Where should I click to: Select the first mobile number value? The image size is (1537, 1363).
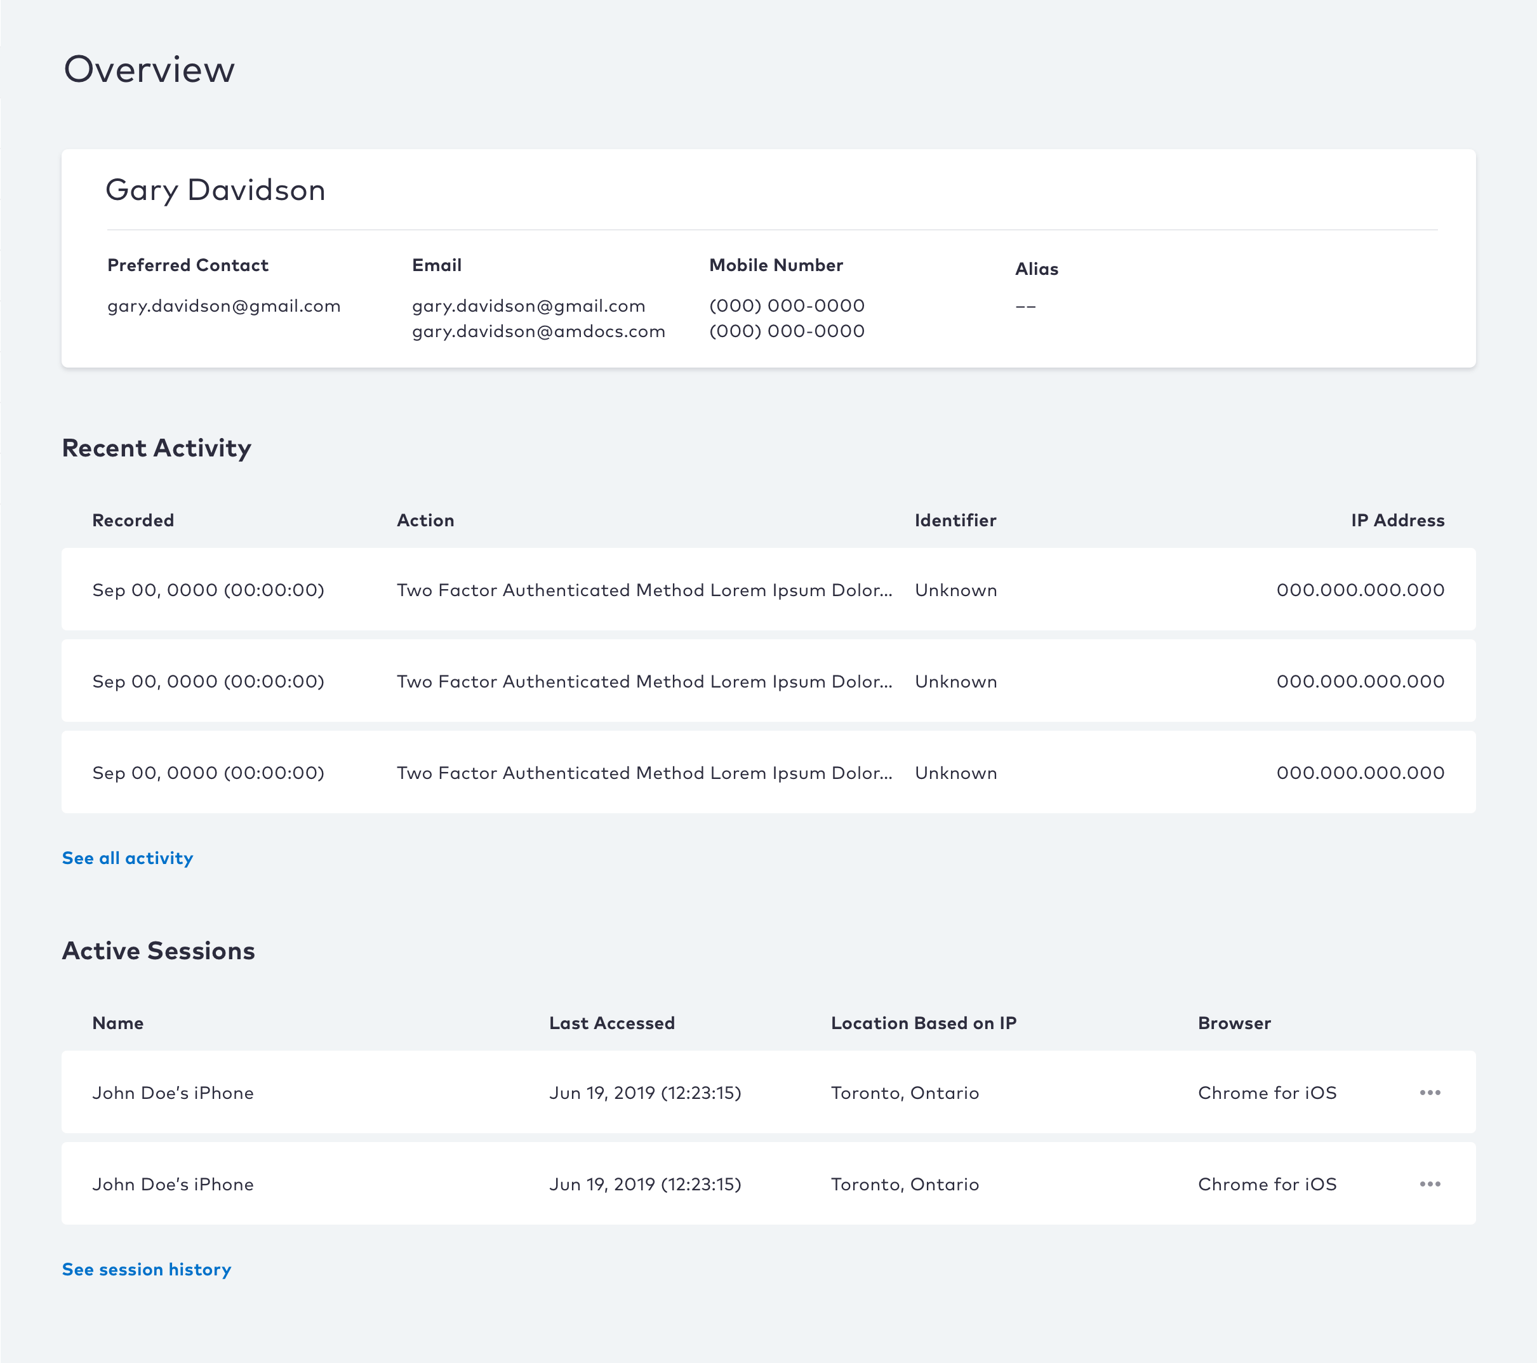click(x=787, y=306)
